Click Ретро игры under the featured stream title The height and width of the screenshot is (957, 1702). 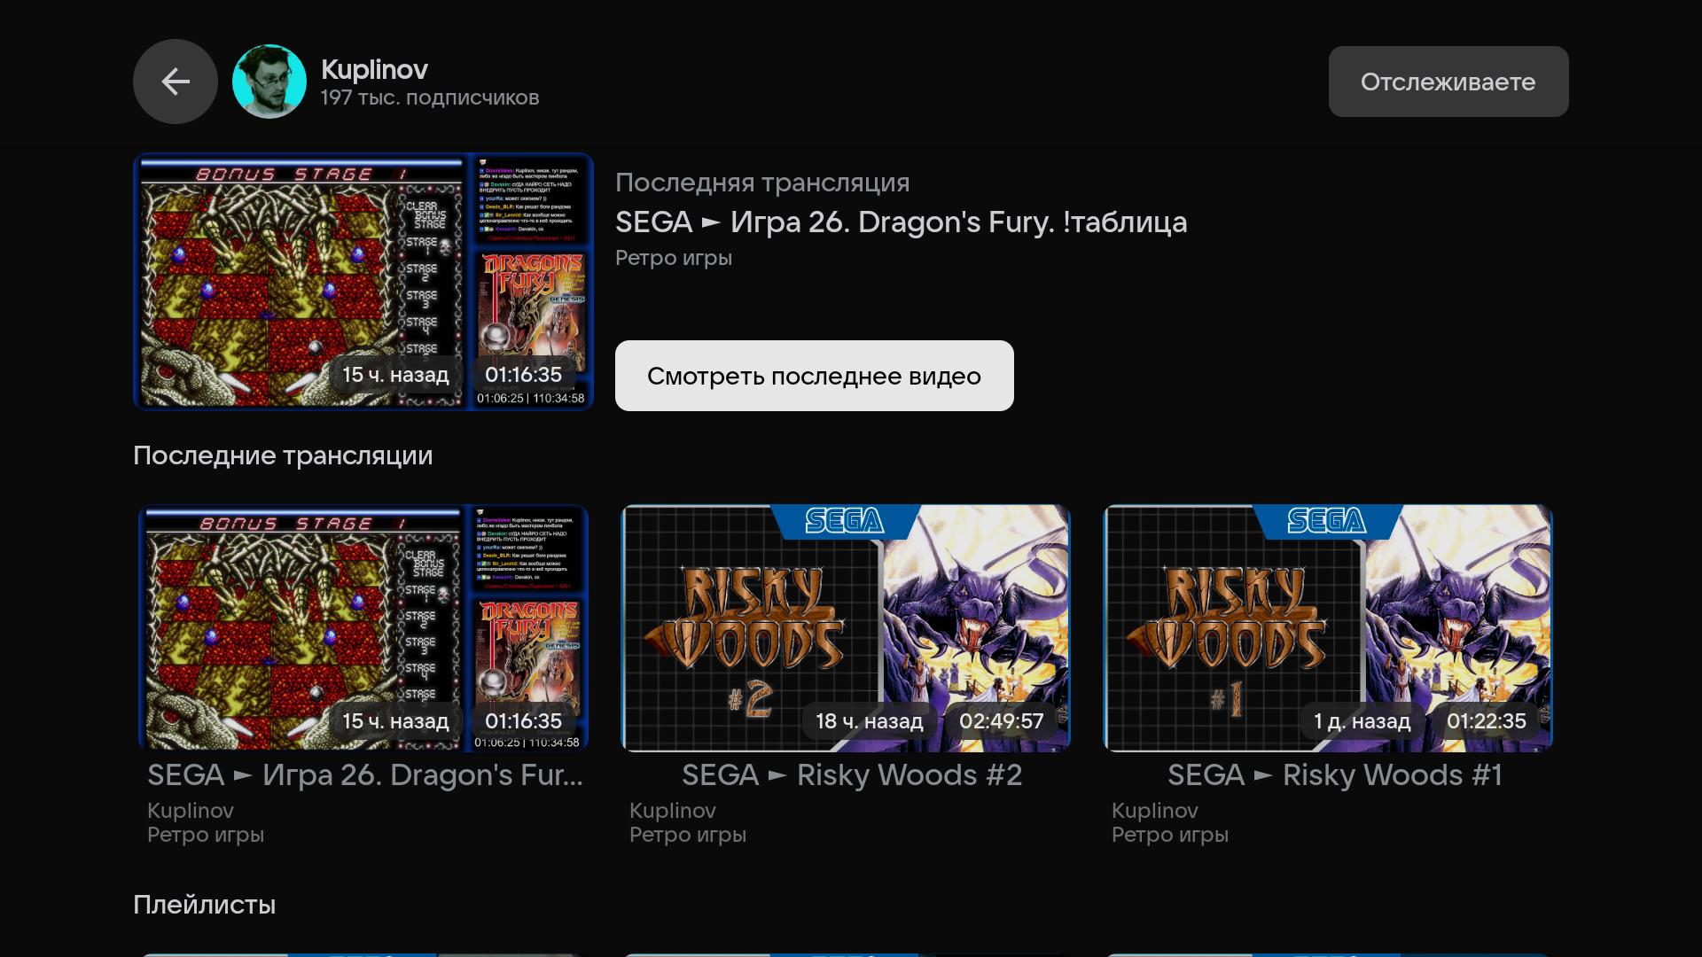(674, 258)
